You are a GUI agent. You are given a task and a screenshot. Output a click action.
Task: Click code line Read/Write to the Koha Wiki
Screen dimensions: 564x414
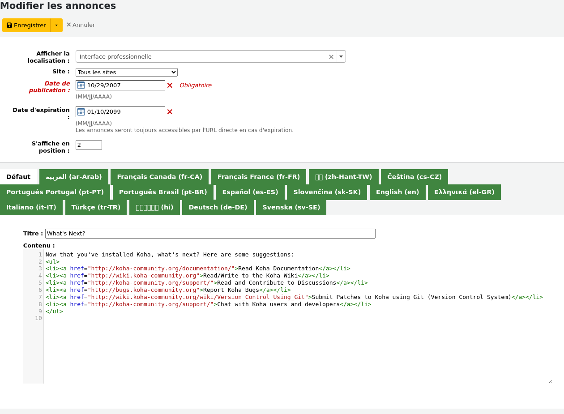click(x=188, y=276)
